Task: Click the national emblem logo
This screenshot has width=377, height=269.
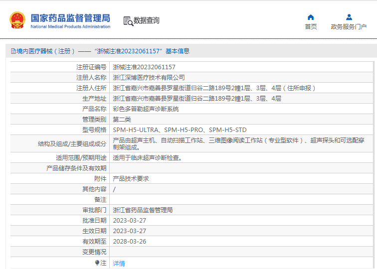Action: click(16, 20)
